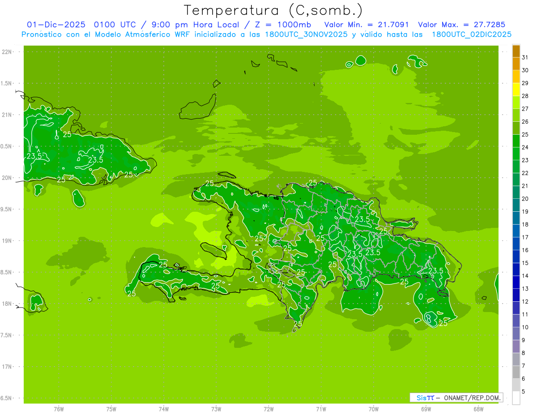
Task: Click the '22N' latitude axis label
Action: coord(7,52)
